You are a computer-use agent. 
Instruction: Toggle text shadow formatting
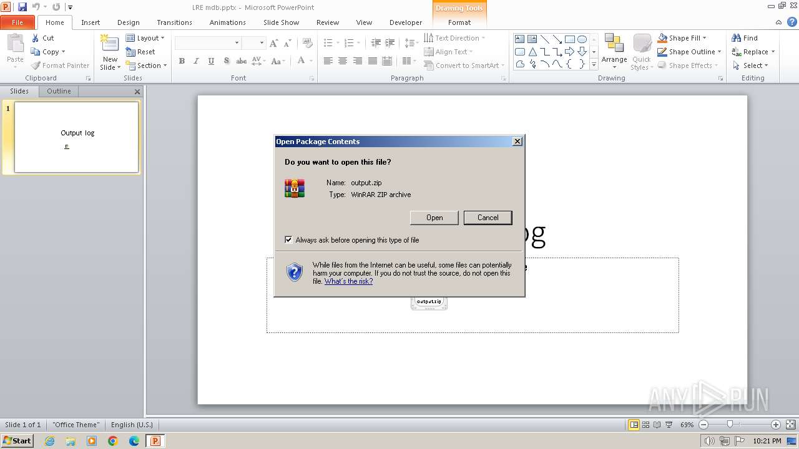pos(226,60)
